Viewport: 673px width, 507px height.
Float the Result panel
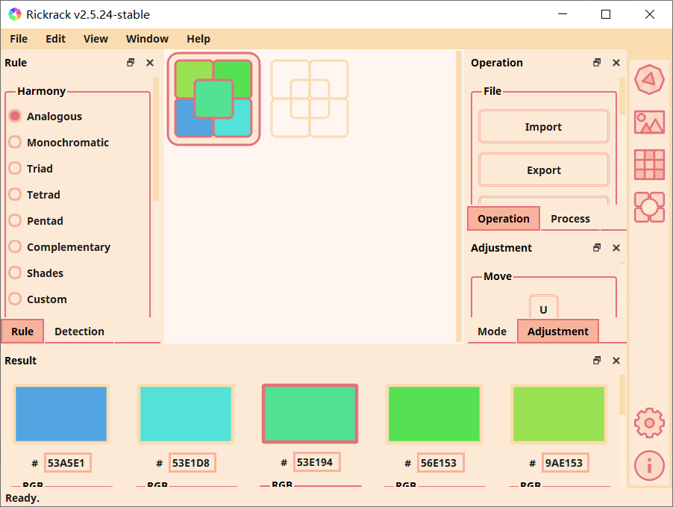597,361
